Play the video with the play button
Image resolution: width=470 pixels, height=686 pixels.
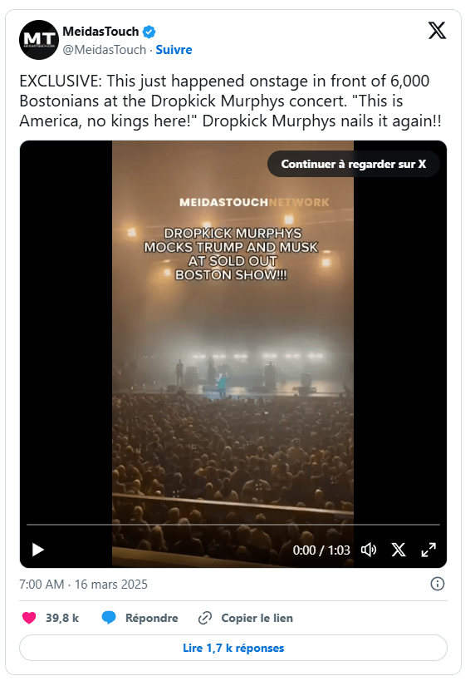click(x=38, y=550)
